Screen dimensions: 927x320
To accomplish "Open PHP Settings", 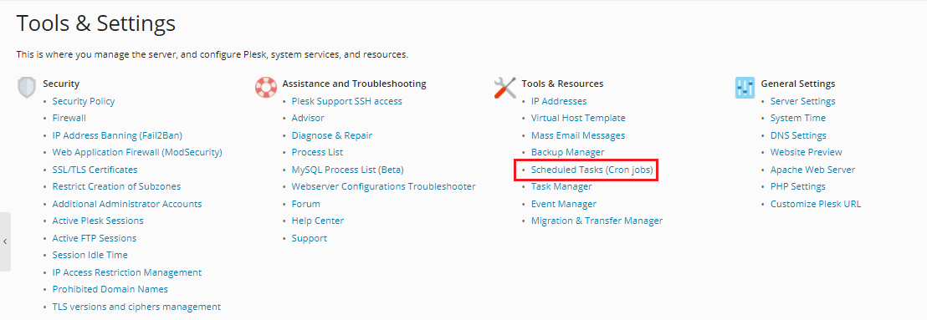I will [x=798, y=186].
